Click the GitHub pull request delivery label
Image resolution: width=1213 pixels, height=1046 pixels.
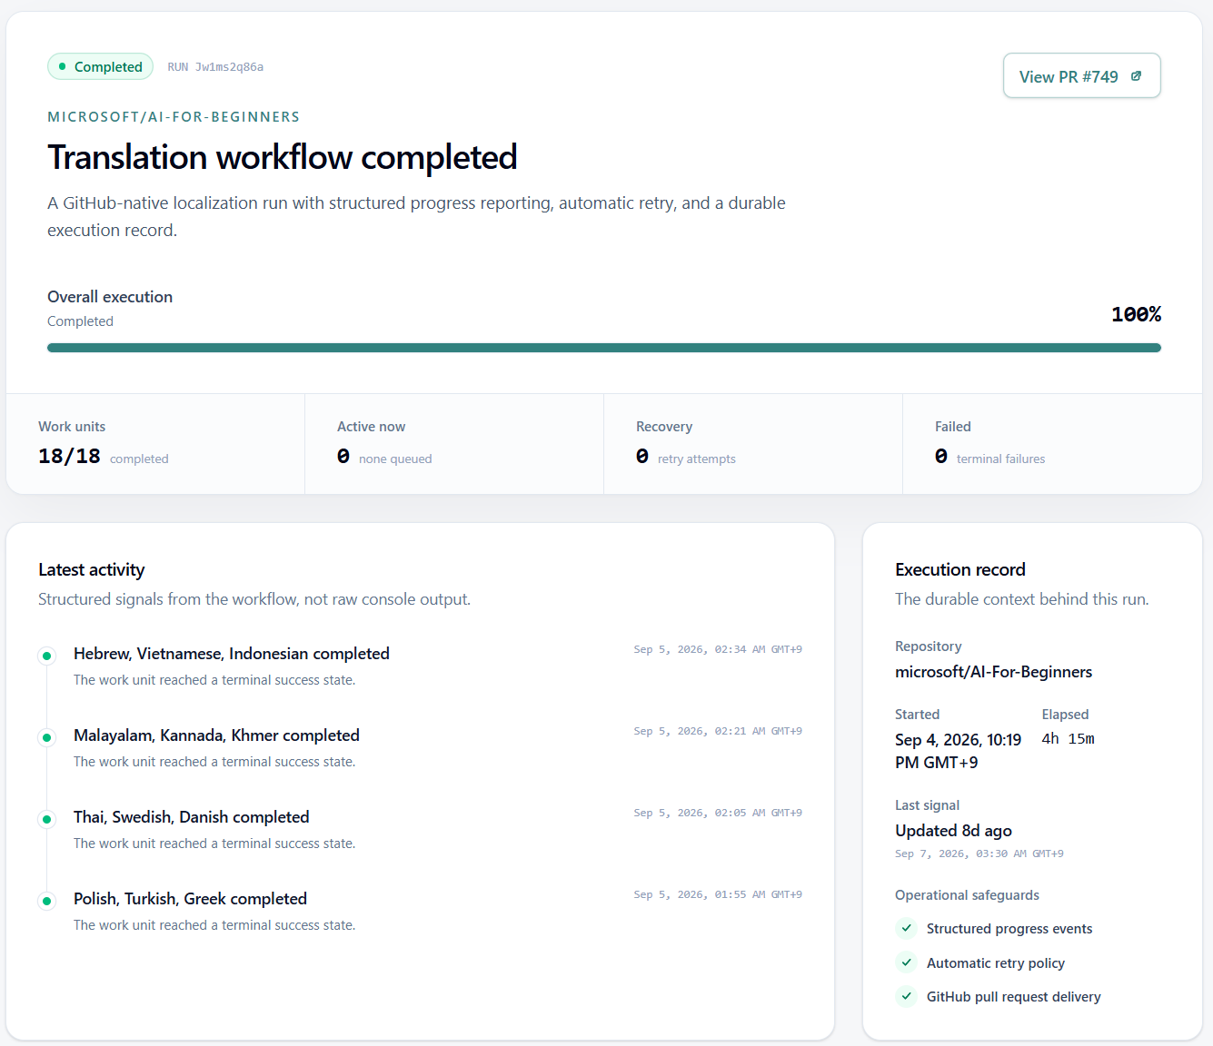pyautogui.click(x=1014, y=997)
